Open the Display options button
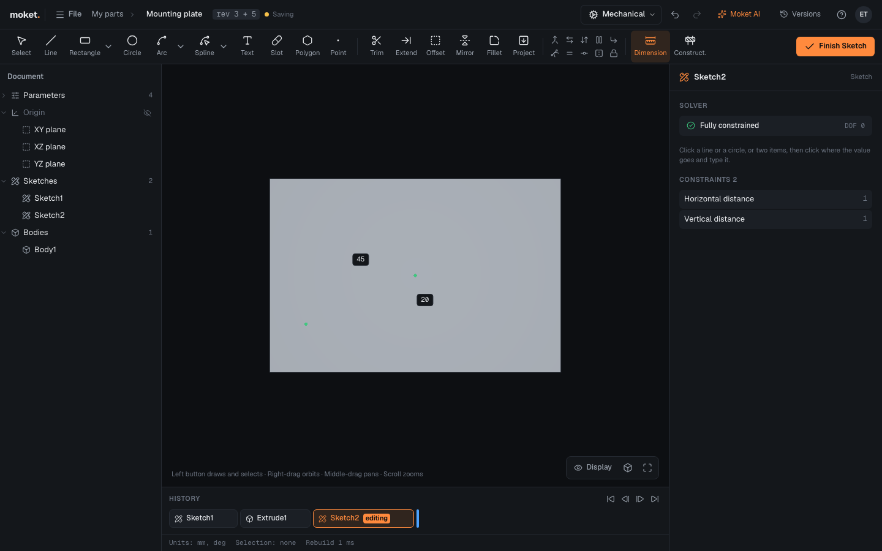The height and width of the screenshot is (551, 882). click(593, 468)
